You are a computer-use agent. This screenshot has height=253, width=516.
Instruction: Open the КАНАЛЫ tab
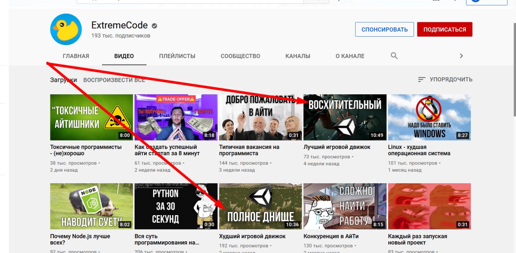(x=298, y=56)
